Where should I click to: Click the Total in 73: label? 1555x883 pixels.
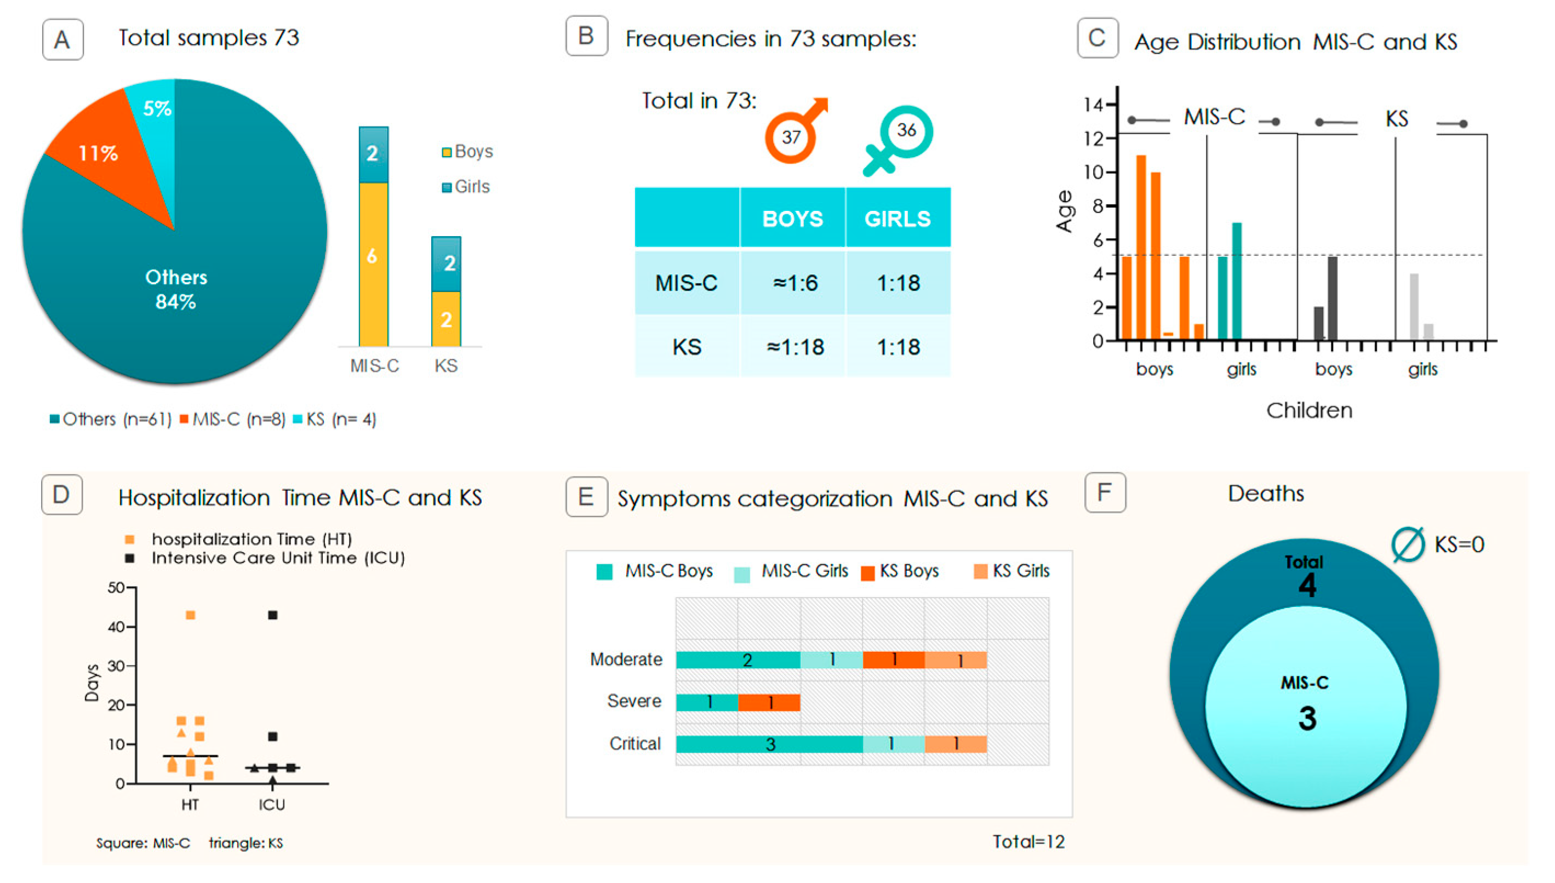tap(699, 101)
